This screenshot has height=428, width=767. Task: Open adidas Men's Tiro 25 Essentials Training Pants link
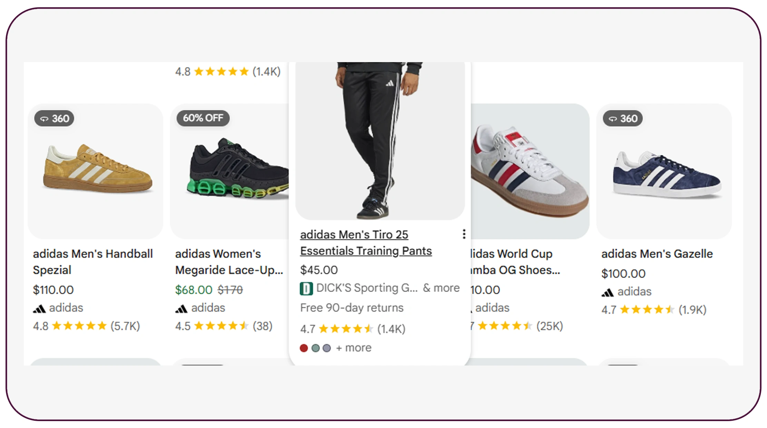click(366, 243)
